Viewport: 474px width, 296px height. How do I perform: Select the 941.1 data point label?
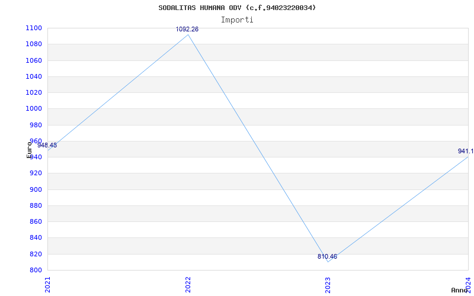(466, 152)
